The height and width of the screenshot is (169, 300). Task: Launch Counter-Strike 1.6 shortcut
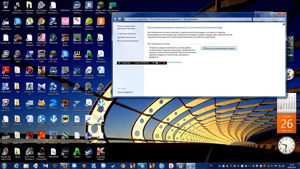tap(30, 89)
